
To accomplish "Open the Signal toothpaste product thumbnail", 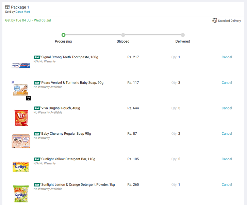I will click(21, 65).
